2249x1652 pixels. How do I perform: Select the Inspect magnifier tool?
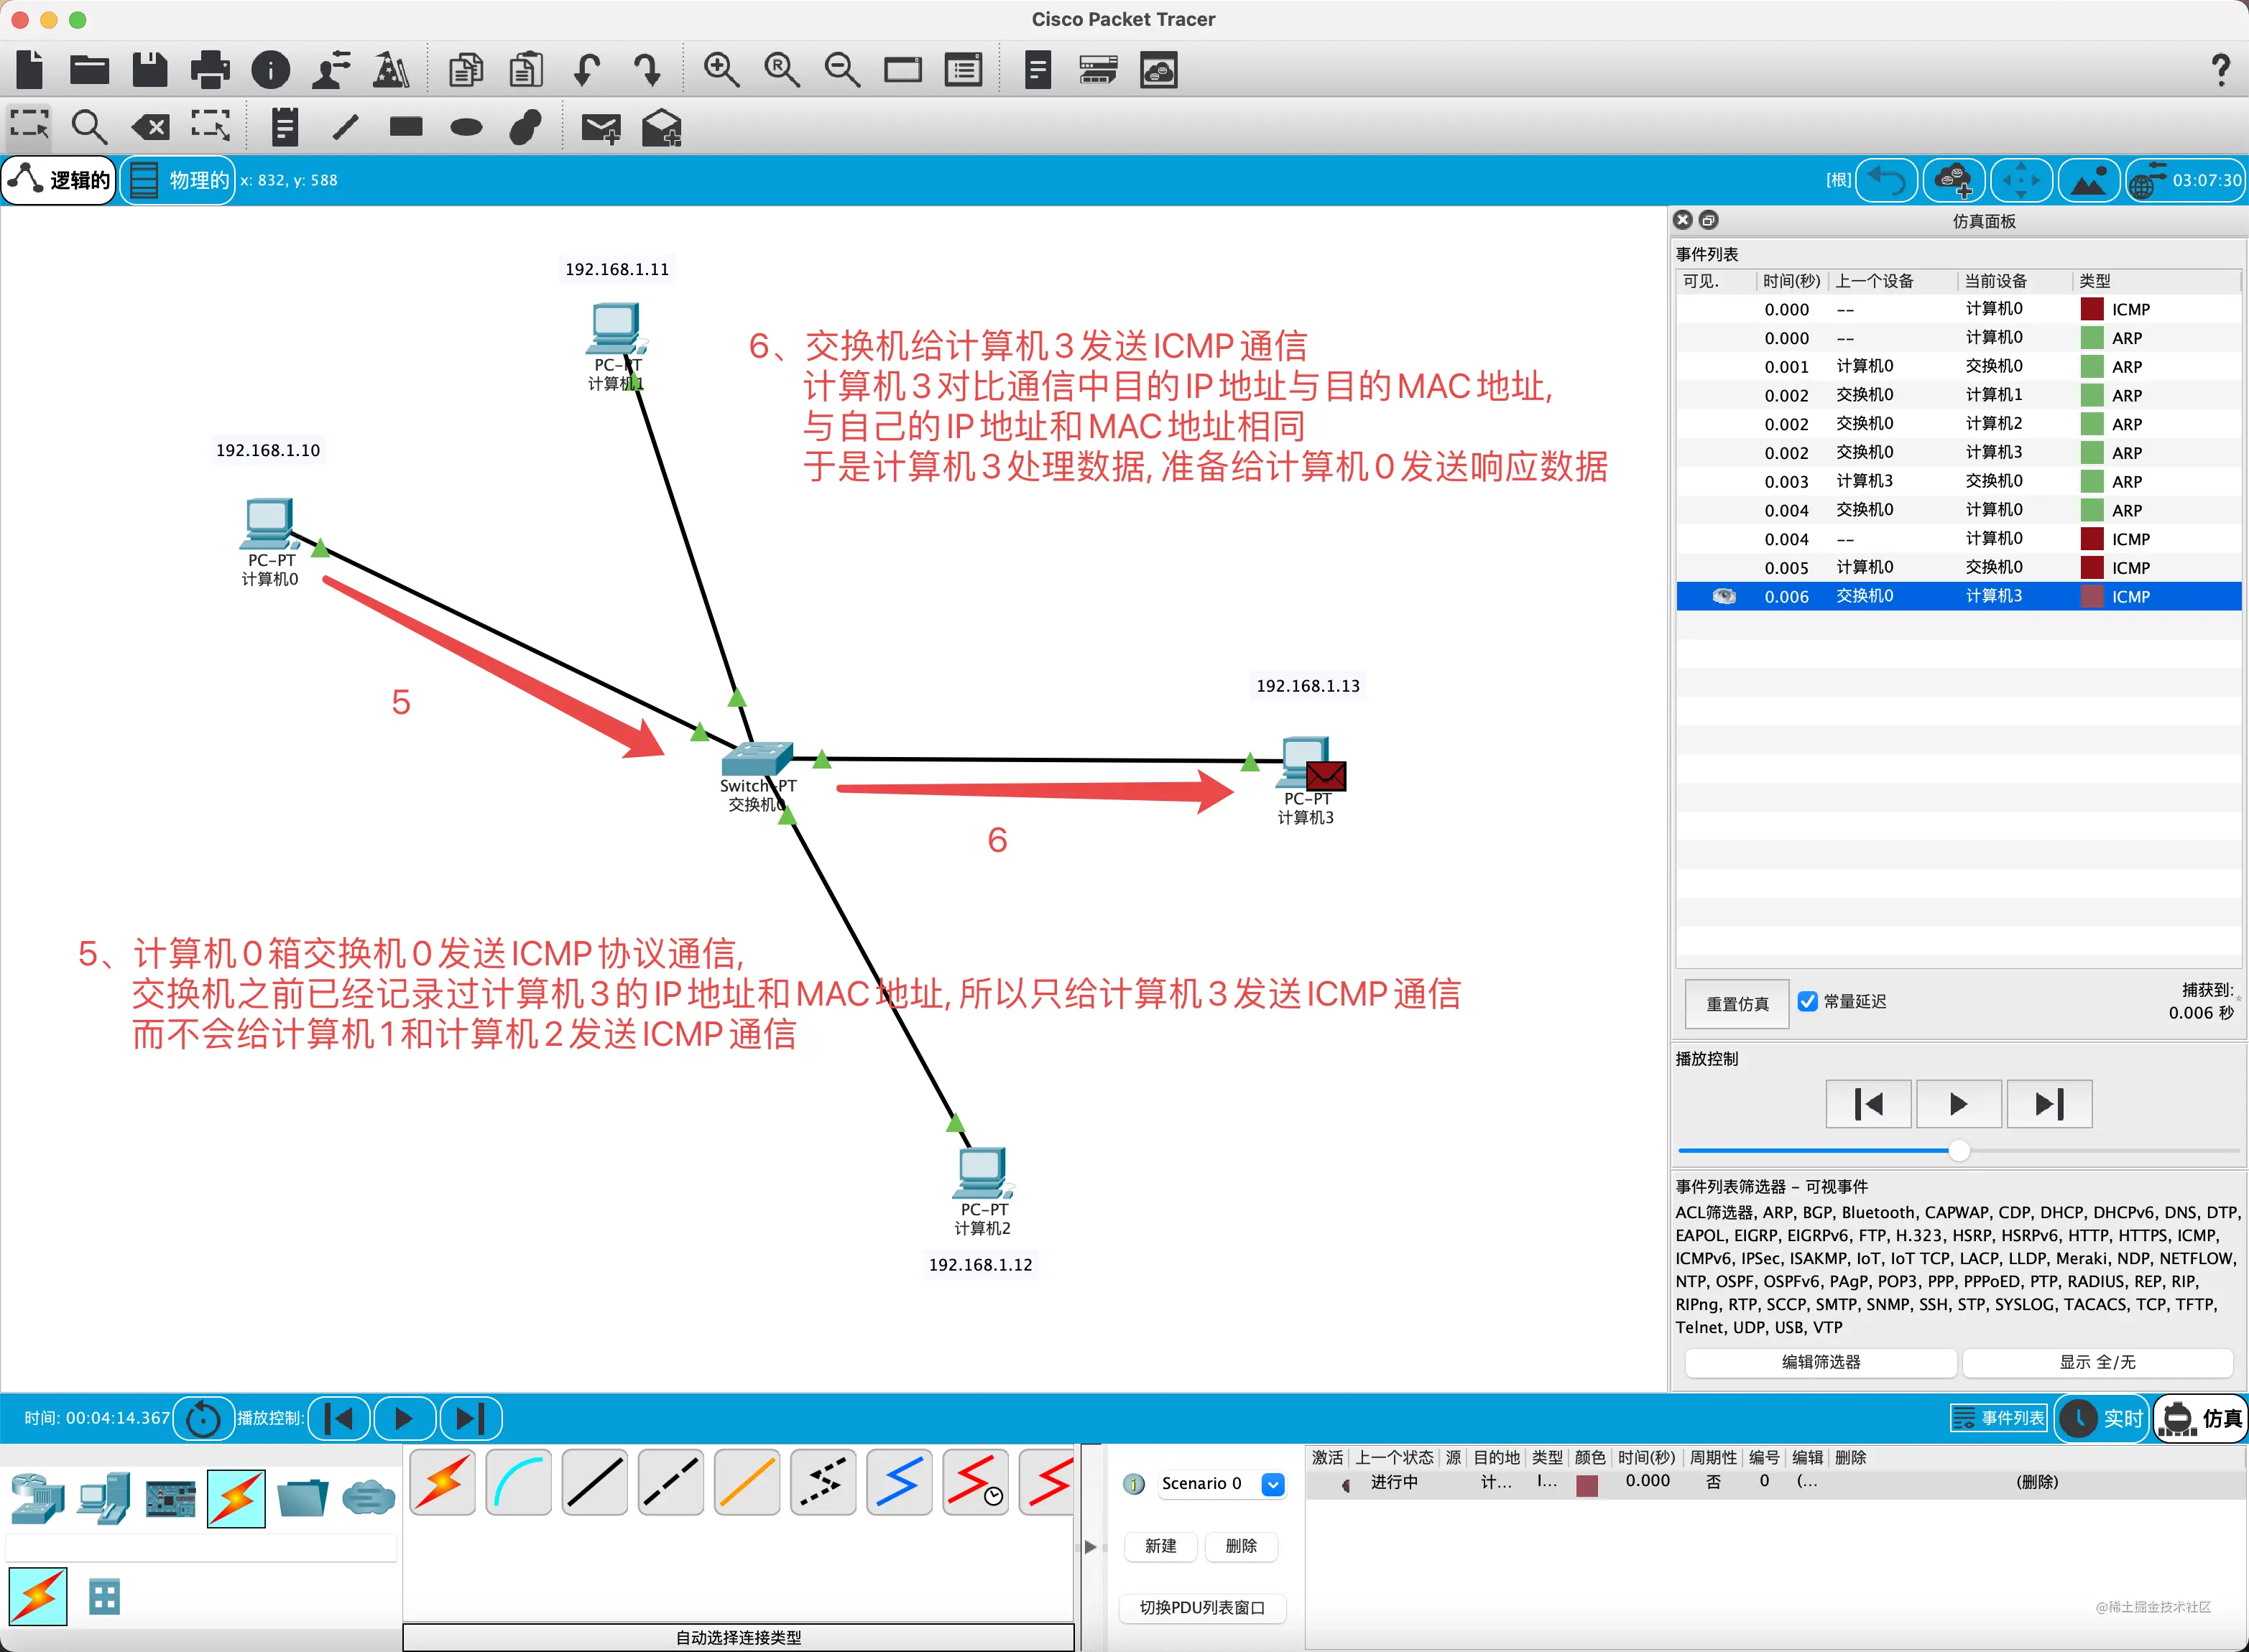click(89, 126)
